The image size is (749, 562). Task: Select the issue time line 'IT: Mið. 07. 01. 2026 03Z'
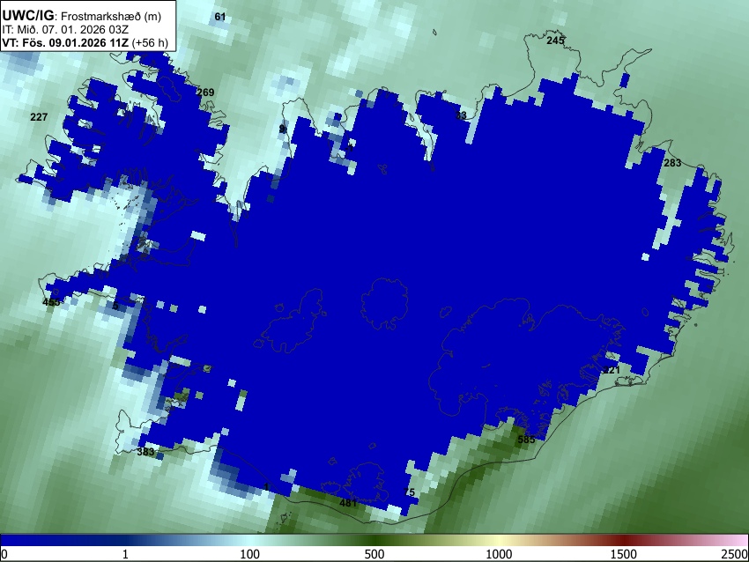pos(67,29)
